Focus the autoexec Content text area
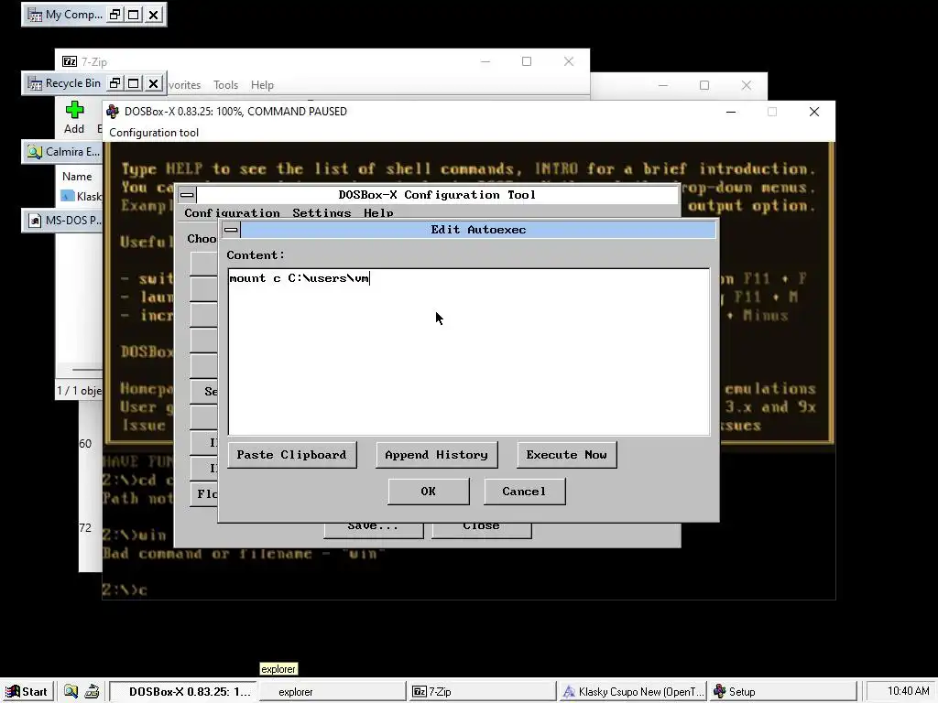The image size is (938, 703). coord(469,351)
